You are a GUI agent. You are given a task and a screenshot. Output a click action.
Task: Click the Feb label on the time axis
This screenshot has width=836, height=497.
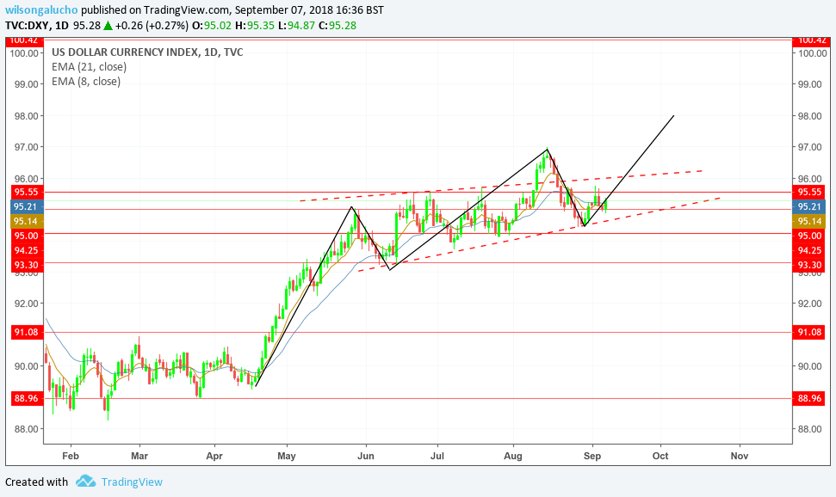pos(71,456)
